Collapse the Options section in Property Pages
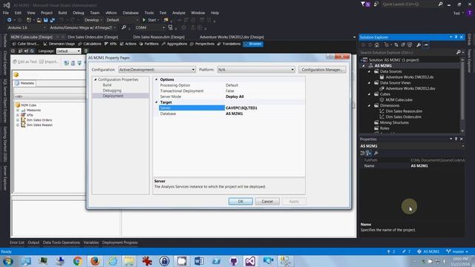Screen dimensions: 475x267 (x=157, y=79)
